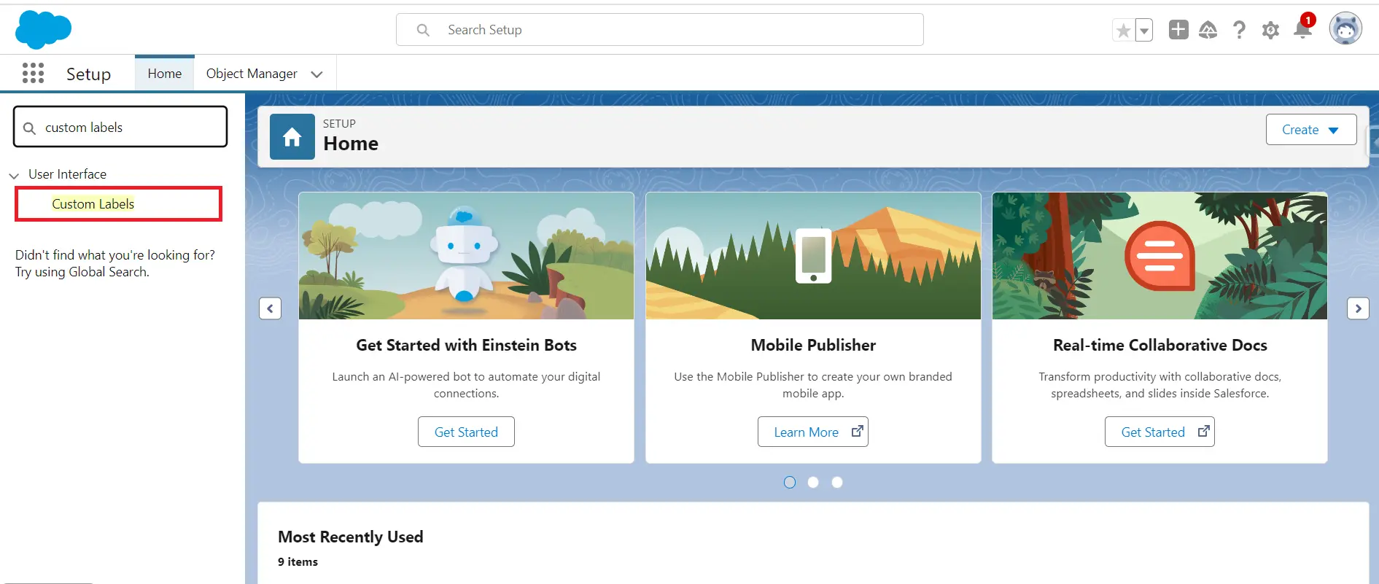Collapse the User Interface section
The image size is (1379, 584).
point(14,175)
